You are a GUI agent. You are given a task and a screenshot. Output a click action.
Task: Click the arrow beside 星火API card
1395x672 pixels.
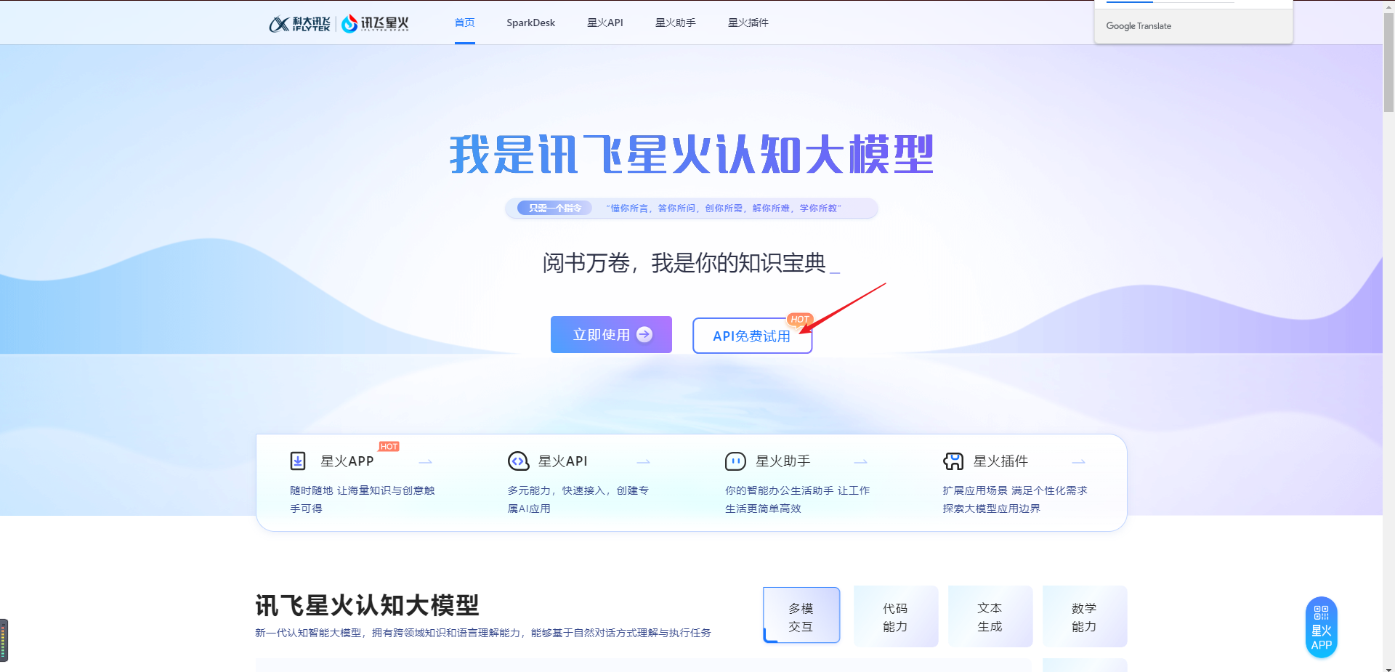pos(644,462)
